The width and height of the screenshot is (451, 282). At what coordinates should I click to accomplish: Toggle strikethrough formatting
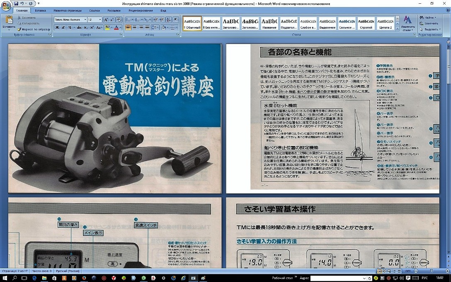(x=79, y=28)
